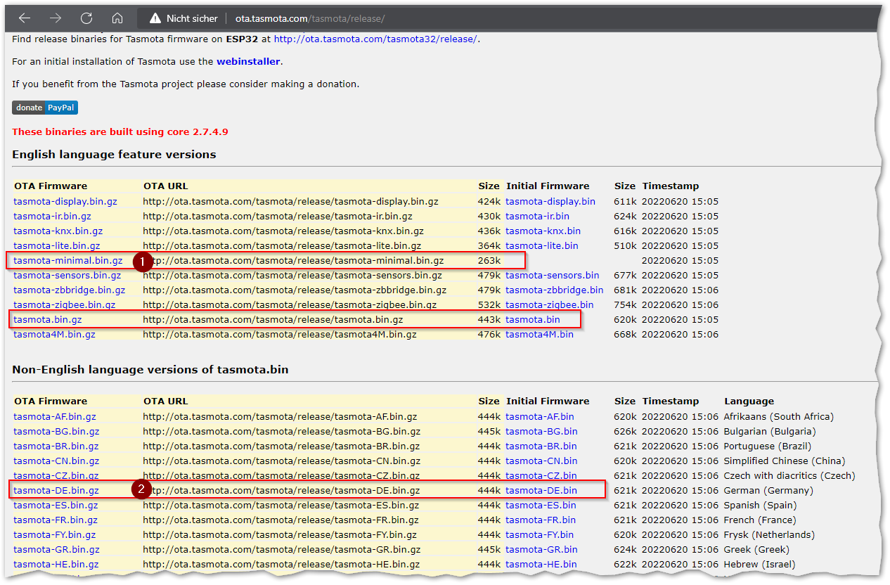Viewport: 890px width, 585px height.
Task: Download OTA firmware tasmota-zbbridge.bin.gz
Action: tap(70, 290)
